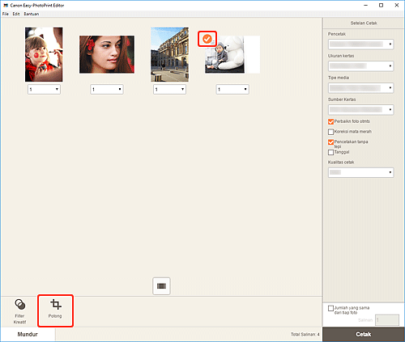Image resolution: width=405 pixels, height=342 pixels.
Task: Expand the Pencetak dropdown
Action: (x=360, y=44)
